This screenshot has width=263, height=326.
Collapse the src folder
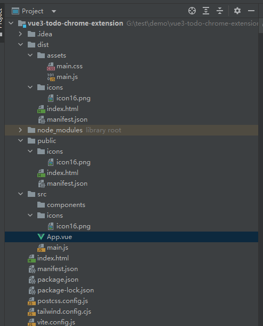click(21, 194)
